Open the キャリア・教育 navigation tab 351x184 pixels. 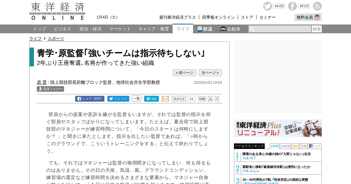tap(154, 29)
